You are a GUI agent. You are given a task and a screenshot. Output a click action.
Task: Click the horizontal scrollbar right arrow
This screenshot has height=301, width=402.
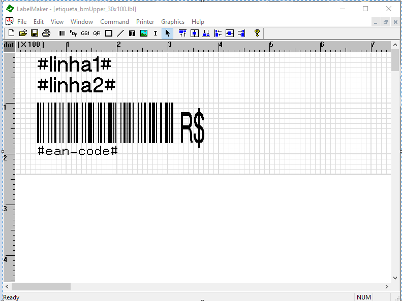pyautogui.click(x=387, y=286)
